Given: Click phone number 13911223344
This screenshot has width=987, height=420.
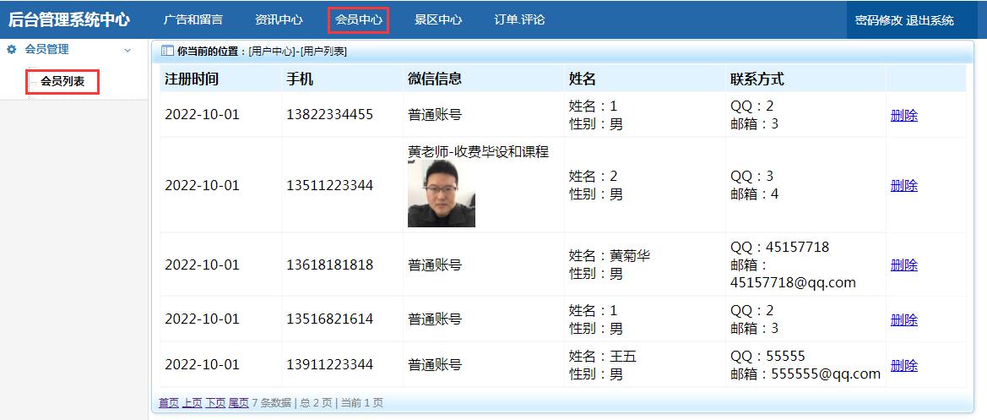Looking at the screenshot, I should [330, 364].
